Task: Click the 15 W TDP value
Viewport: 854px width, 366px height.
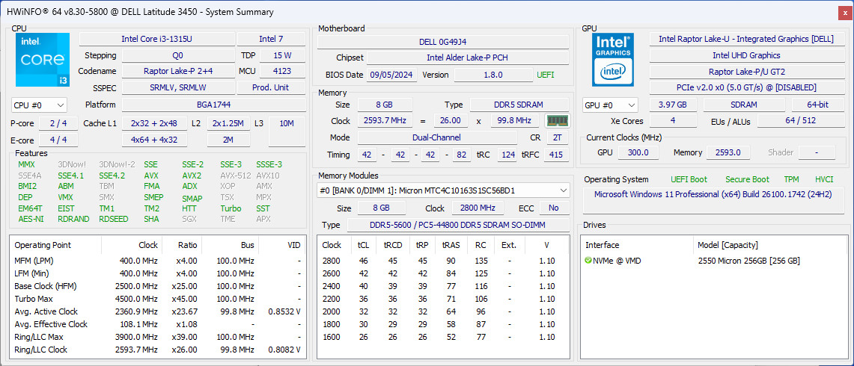Action: [282, 55]
